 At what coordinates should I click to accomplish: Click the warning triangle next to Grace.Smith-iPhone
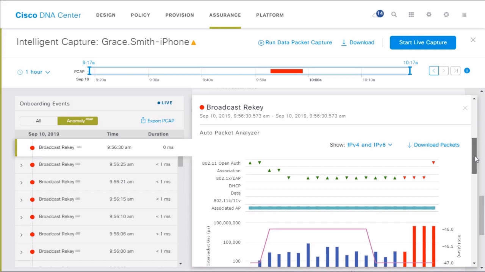pos(194,43)
